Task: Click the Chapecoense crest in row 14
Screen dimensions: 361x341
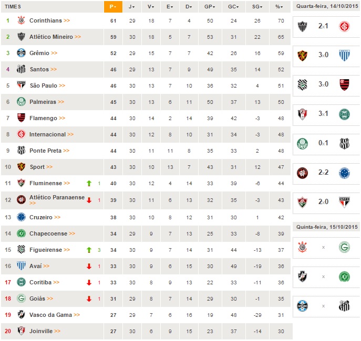Action: click(x=22, y=233)
